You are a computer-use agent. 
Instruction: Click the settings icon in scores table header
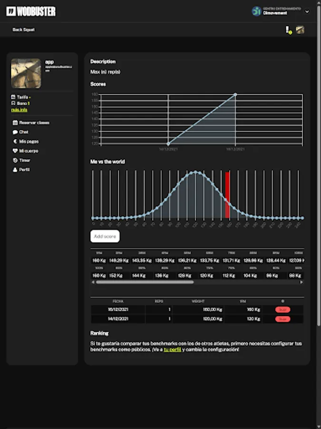point(282,301)
